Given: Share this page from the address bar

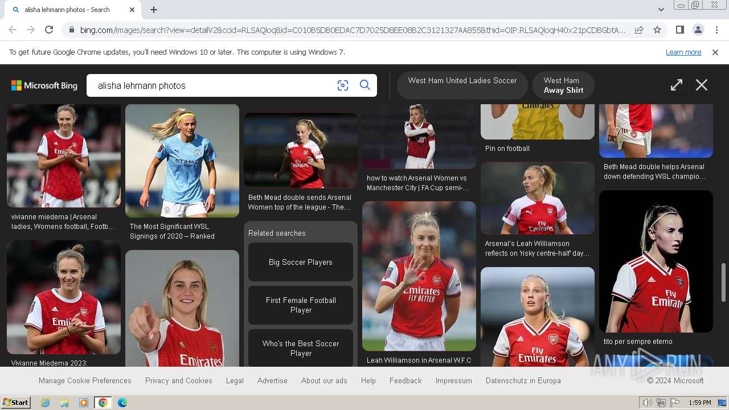Looking at the screenshot, I should click(639, 30).
